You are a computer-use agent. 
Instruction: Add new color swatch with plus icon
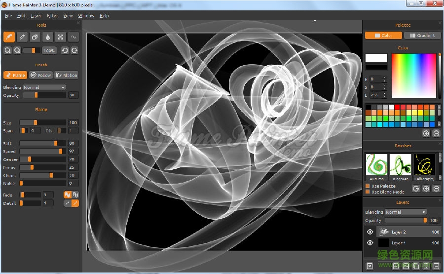[426, 133]
